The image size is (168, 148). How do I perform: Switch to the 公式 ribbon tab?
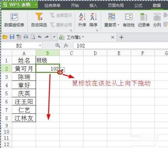click(x=138, y=5)
